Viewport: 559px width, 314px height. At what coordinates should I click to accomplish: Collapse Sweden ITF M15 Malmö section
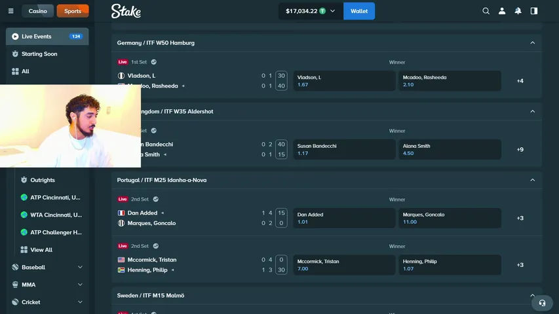[x=533, y=295]
